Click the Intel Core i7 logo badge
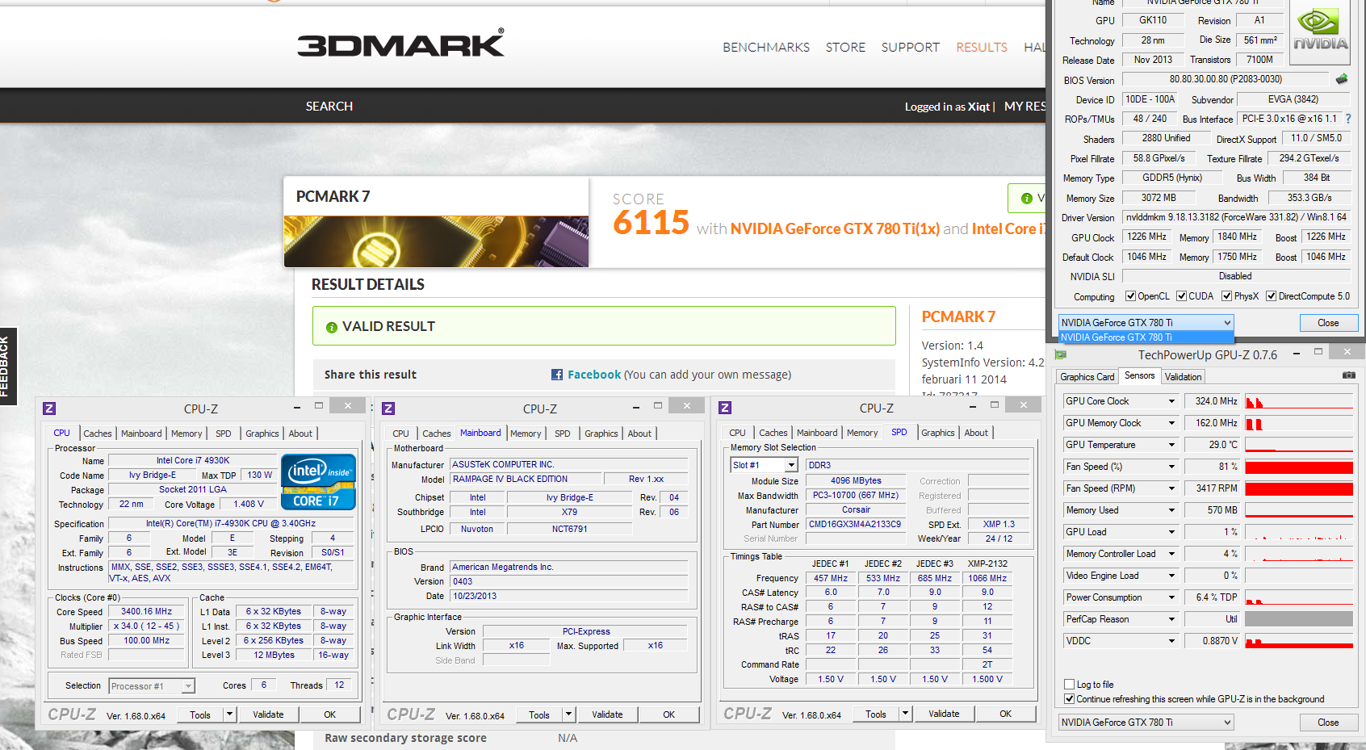Image resolution: width=1366 pixels, height=750 pixels. click(x=319, y=482)
